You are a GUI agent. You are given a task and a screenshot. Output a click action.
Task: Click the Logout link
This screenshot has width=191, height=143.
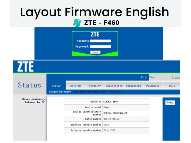[x=176, y=77]
